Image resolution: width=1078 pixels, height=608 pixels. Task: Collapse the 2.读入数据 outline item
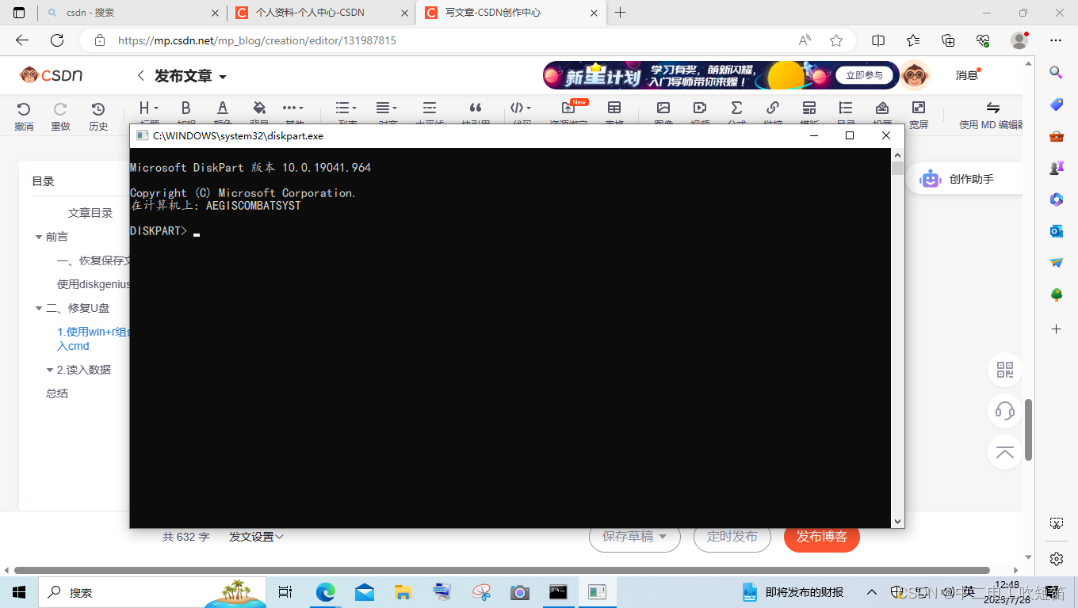coord(50,370)
